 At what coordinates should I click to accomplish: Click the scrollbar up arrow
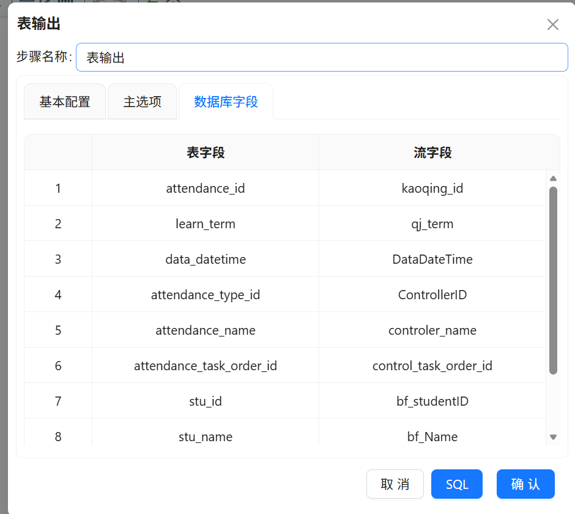(x=554, y=178)
